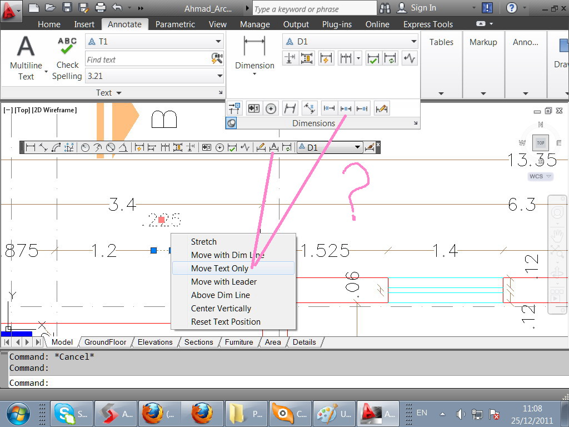Expand the Text panel title arrow
Screen dimensions: 569x427
119,93
